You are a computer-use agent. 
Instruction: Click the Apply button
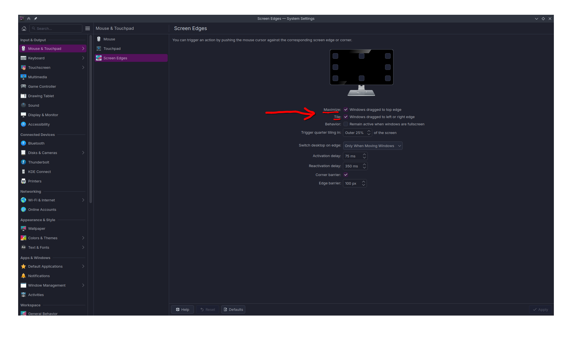540,309
